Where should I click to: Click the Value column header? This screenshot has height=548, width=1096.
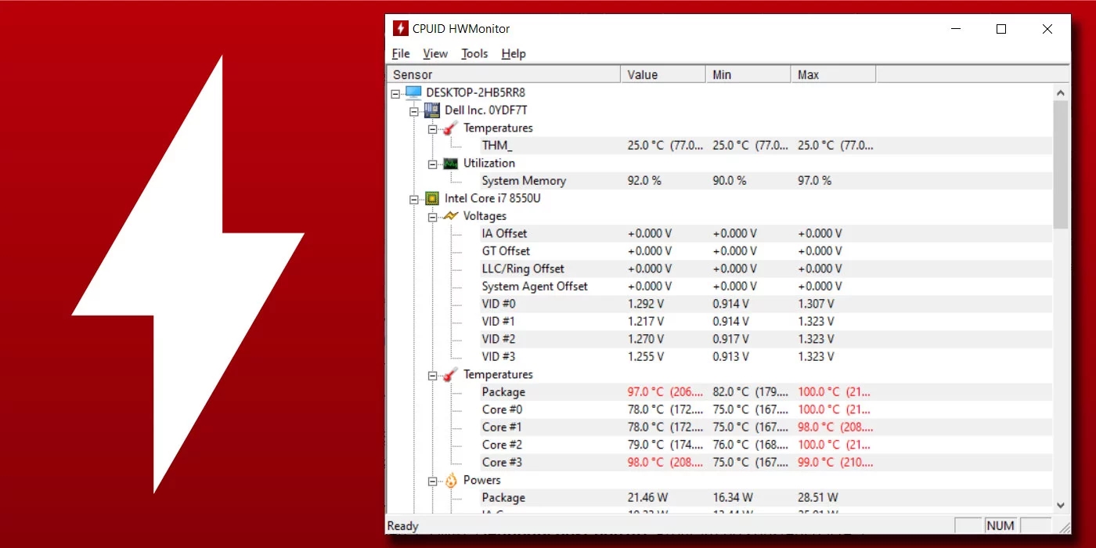tap(663, 74)
